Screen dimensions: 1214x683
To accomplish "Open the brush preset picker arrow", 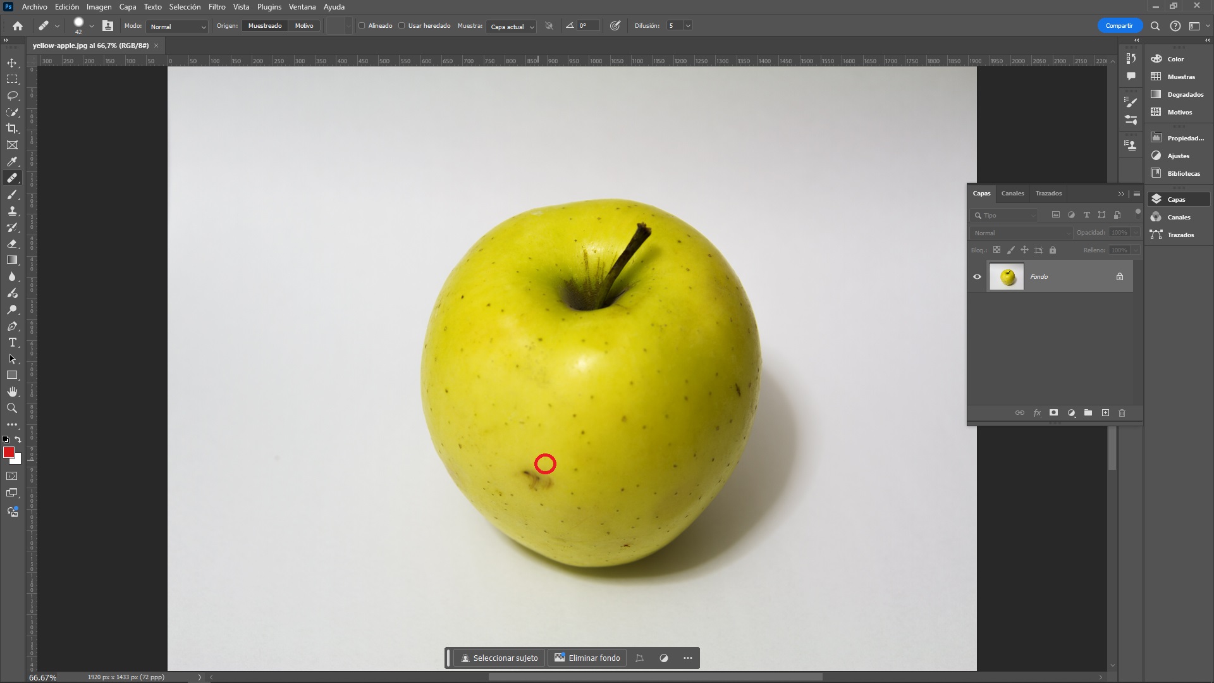I will click(92, 26).
